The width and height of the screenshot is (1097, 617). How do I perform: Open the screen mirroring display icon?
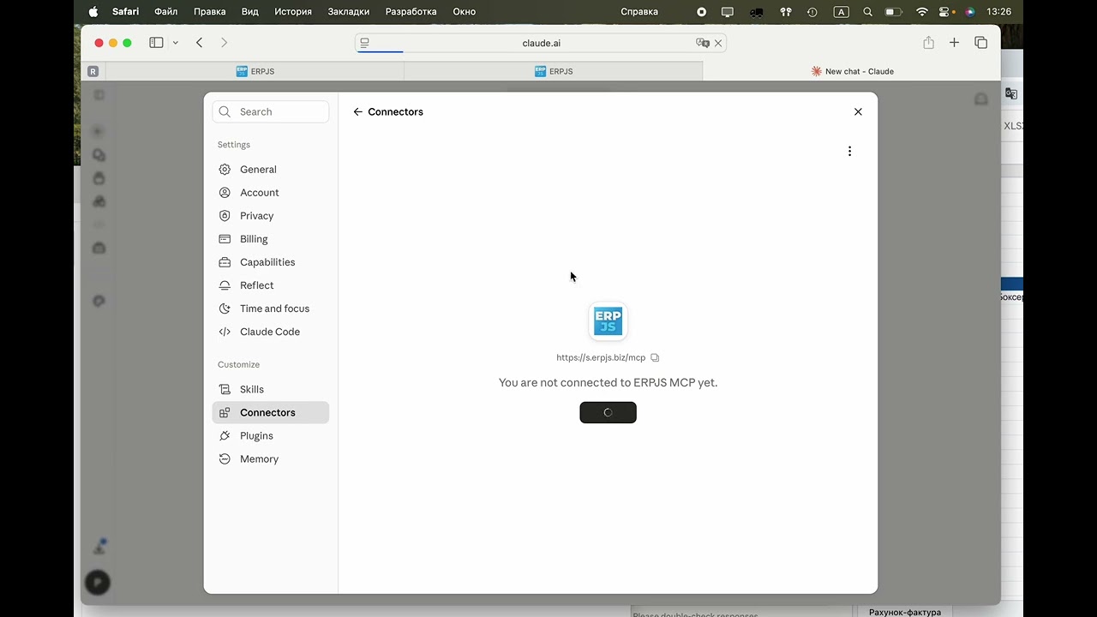[x=728, y=12]
